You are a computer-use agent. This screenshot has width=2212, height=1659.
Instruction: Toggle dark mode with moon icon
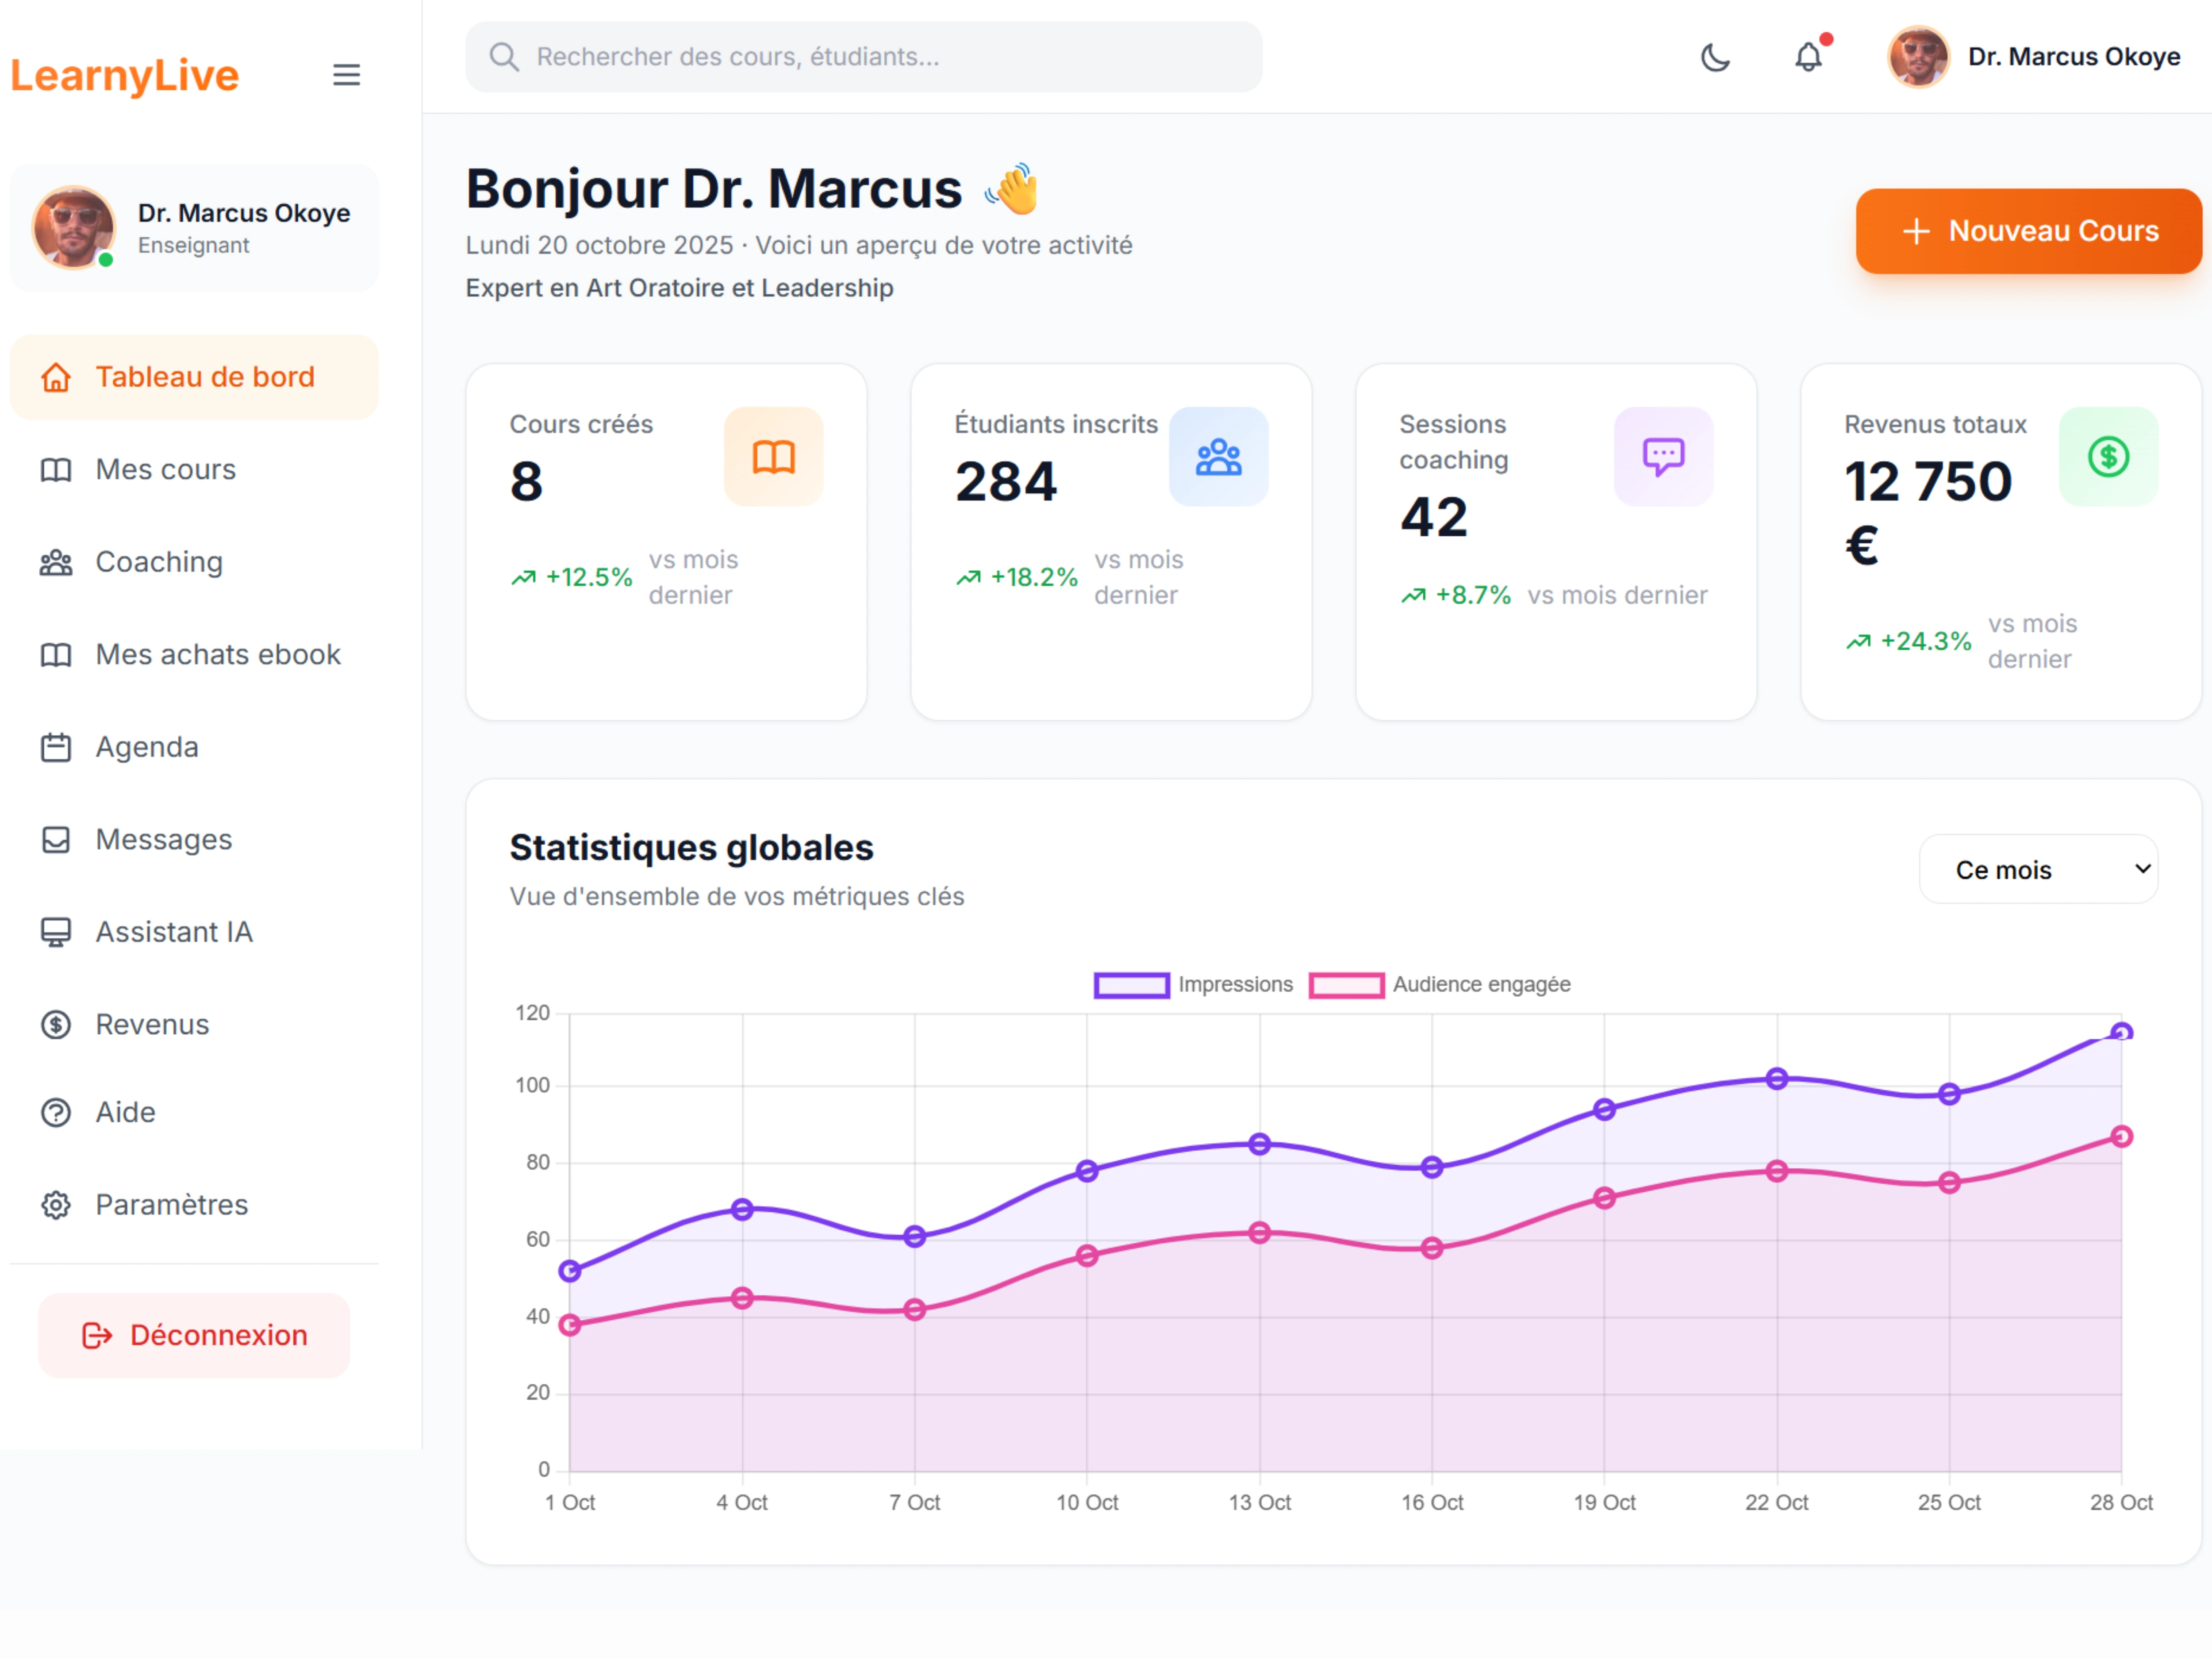[x=1715, y=58]
